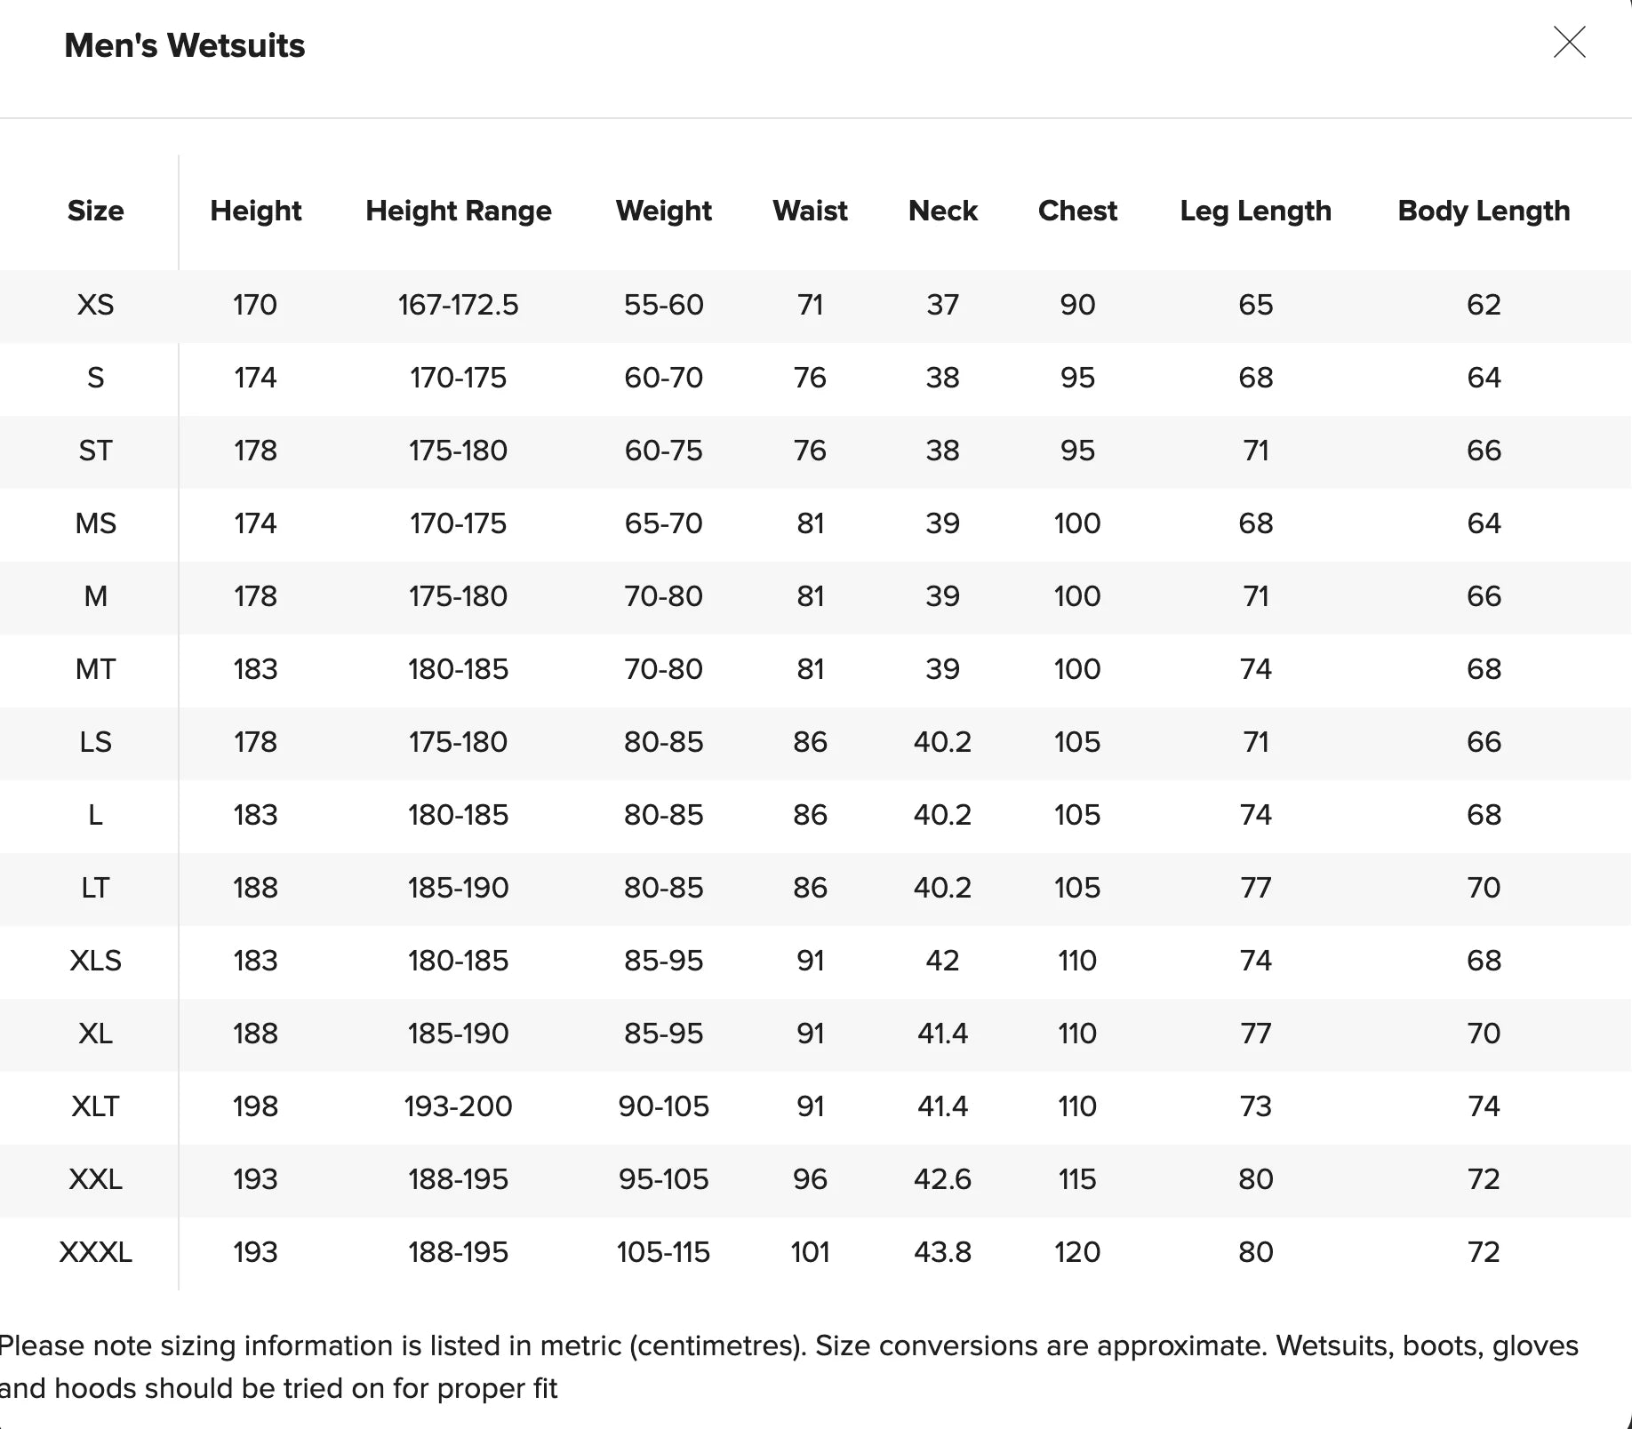This screenshot has height=1429, width=1632.
Task: Click the Neck column header
Action: point(943,211)
